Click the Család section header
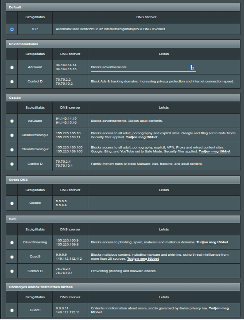244x320 pixels. point(123,98)
